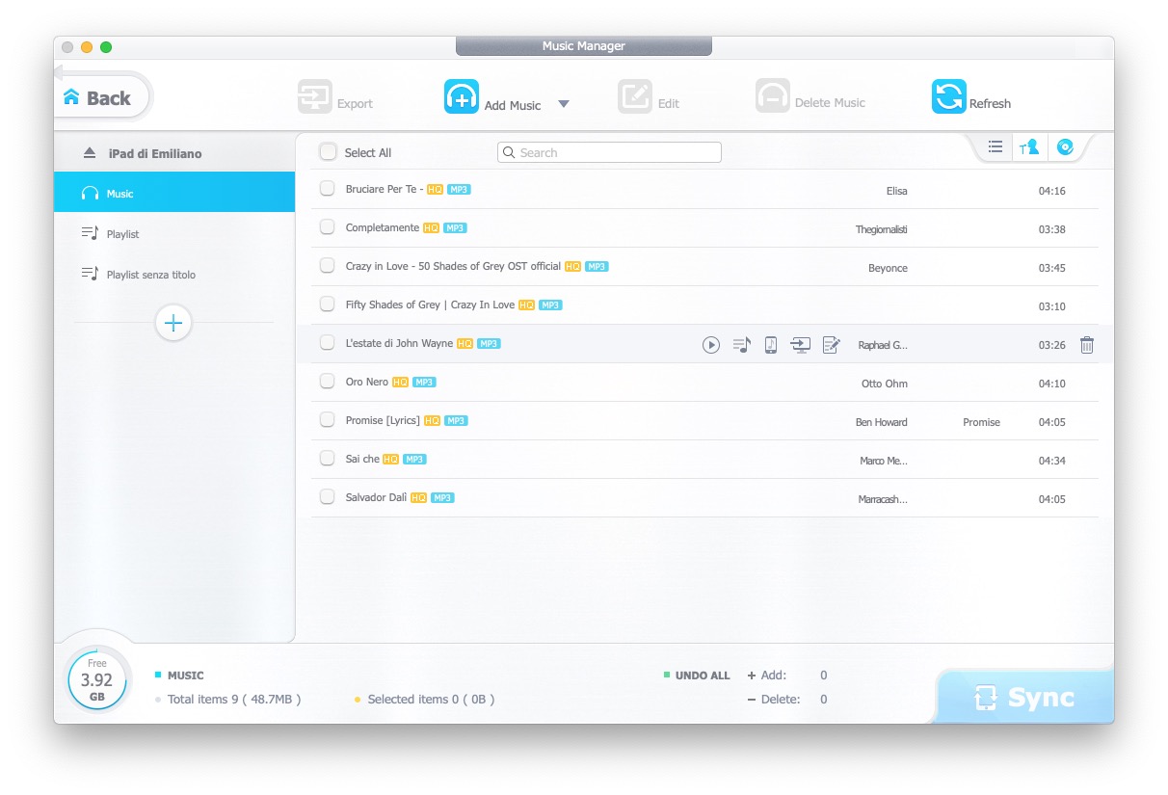1168x795 pixels.
Task: Focus the Search field
Action: [x=609, y=152]
